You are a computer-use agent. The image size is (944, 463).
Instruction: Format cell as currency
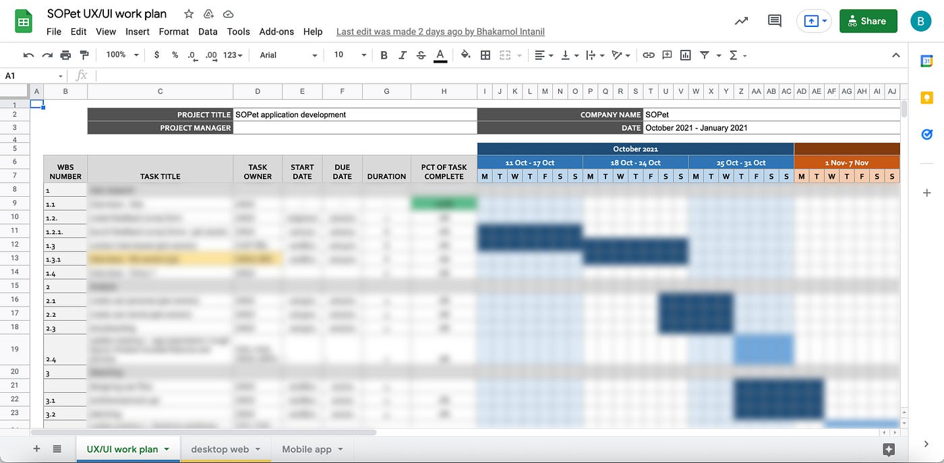(x=157, y=55)
